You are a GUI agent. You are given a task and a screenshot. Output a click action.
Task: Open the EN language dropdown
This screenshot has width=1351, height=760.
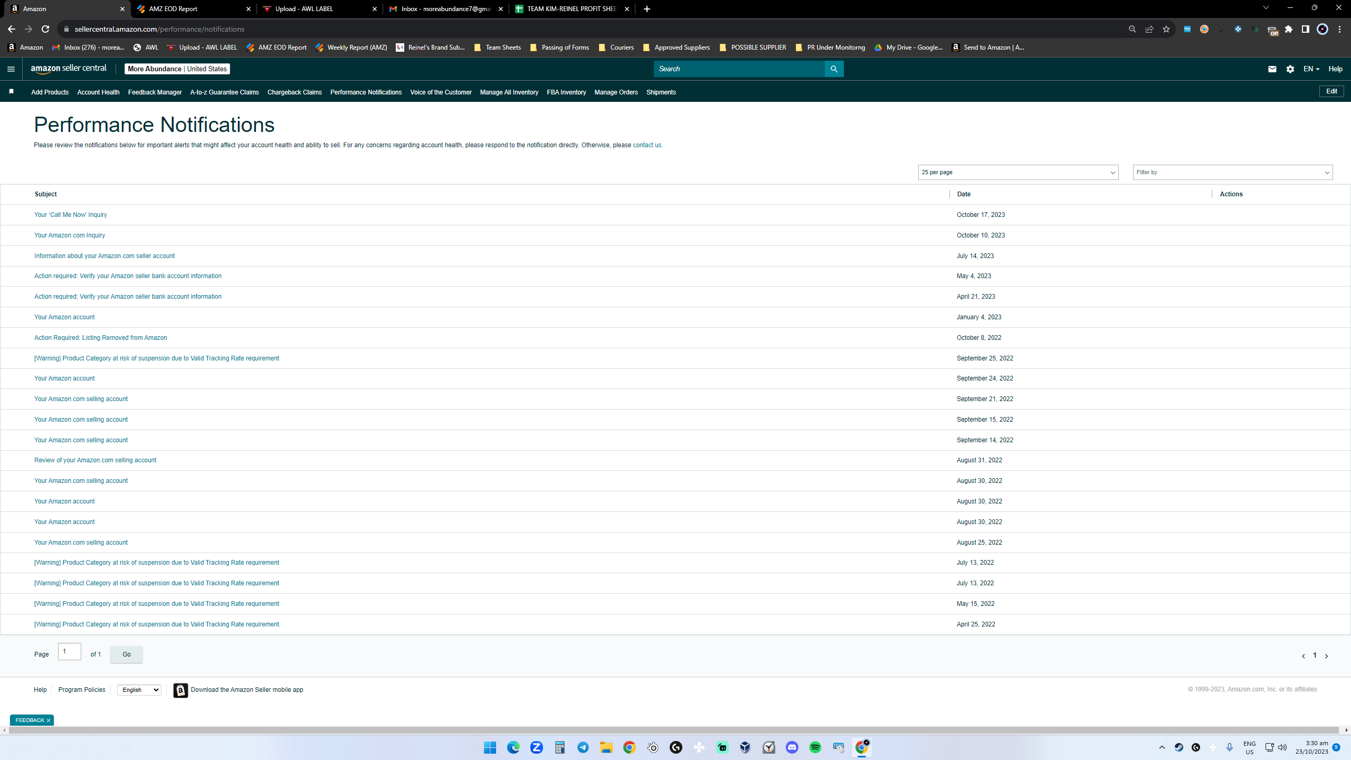coord(1311,69)
